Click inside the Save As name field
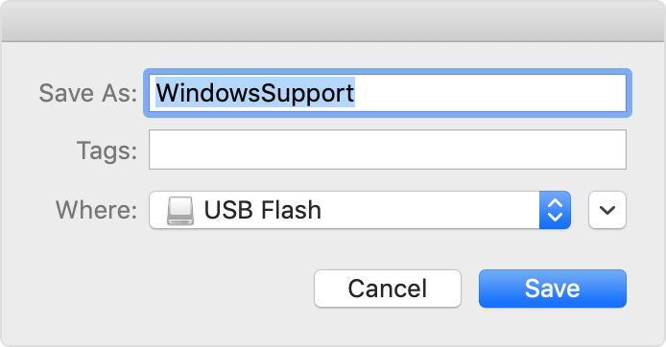 click(388, 93)
